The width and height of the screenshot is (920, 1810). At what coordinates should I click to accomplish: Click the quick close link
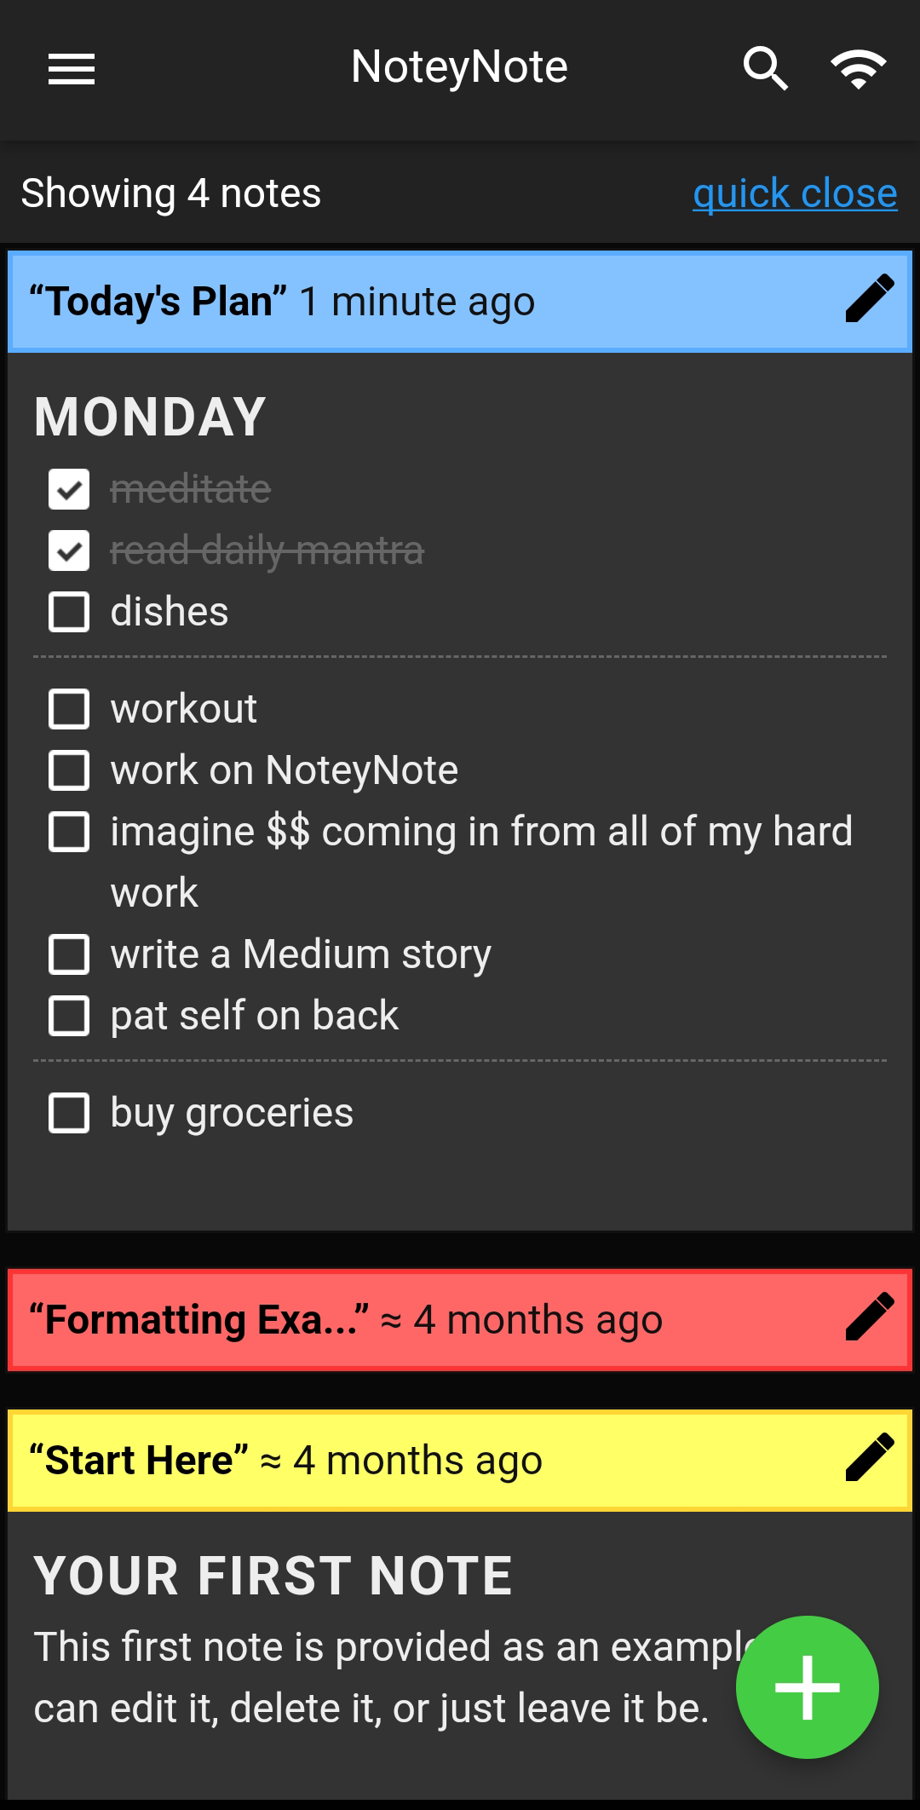click(794, 193)
